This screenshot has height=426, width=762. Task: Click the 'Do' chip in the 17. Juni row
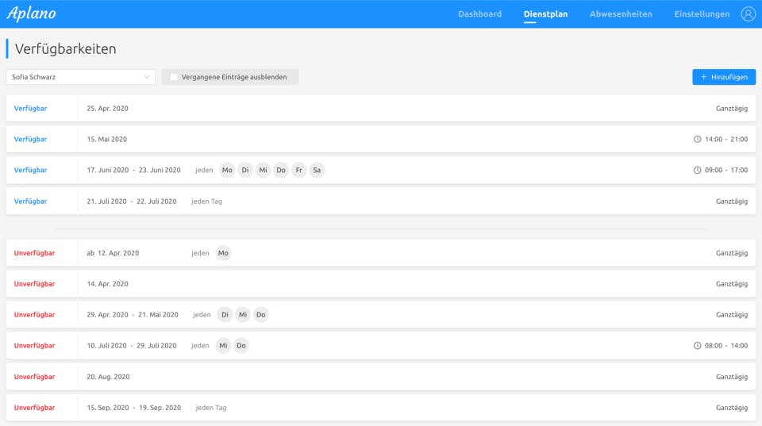coord(281,170)
